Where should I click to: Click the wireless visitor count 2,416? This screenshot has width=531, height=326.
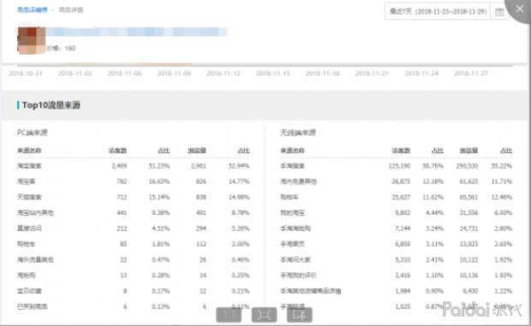[x=403, y=276]
